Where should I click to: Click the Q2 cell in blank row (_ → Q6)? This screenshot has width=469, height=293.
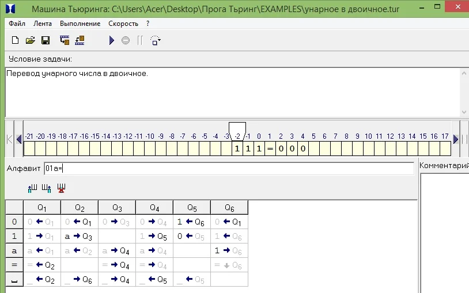click(80, 279)
